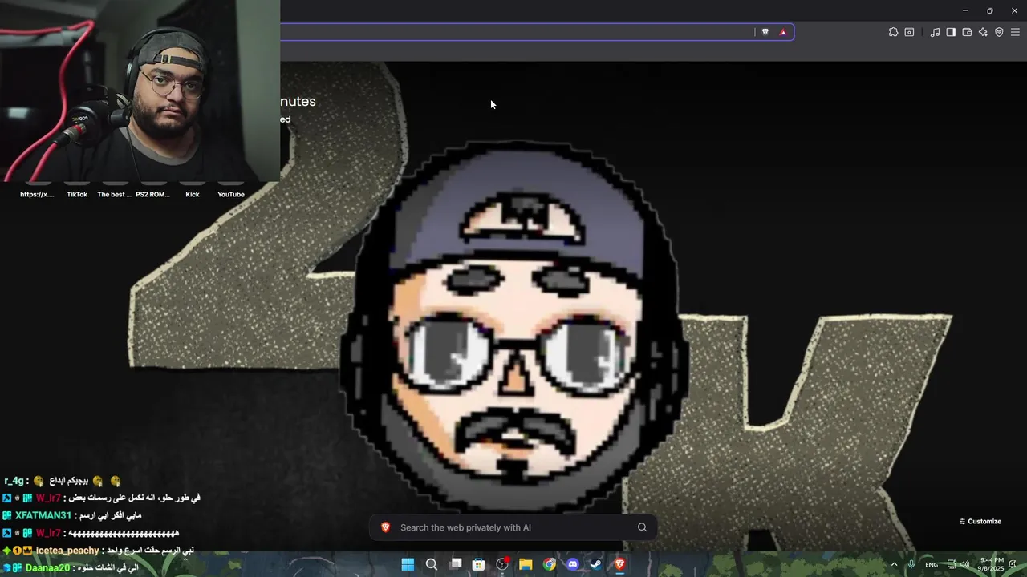This screenshot has height=577, width=1027.
Task: Open the Extensions puzzle icon
Action: pyautogui.click(x=893, y=32)
